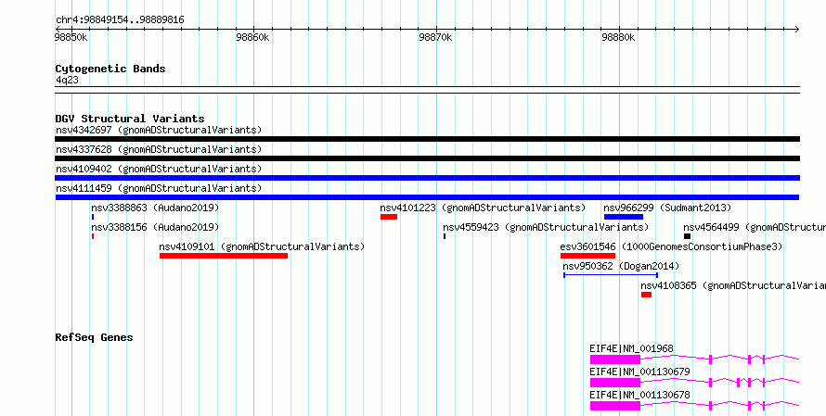Select the blue bar under nsv4109402

click(x=427, y=178)
